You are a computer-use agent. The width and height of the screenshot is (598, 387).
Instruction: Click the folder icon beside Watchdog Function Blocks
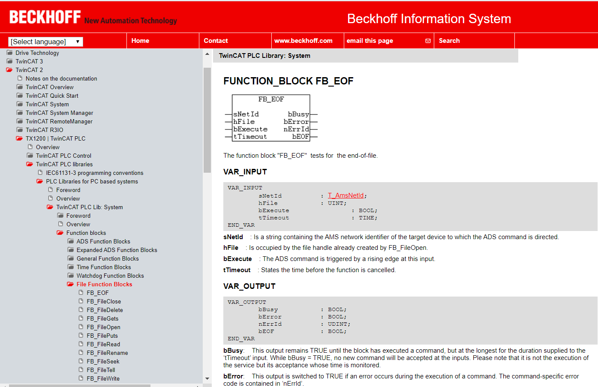coord(71,275)
